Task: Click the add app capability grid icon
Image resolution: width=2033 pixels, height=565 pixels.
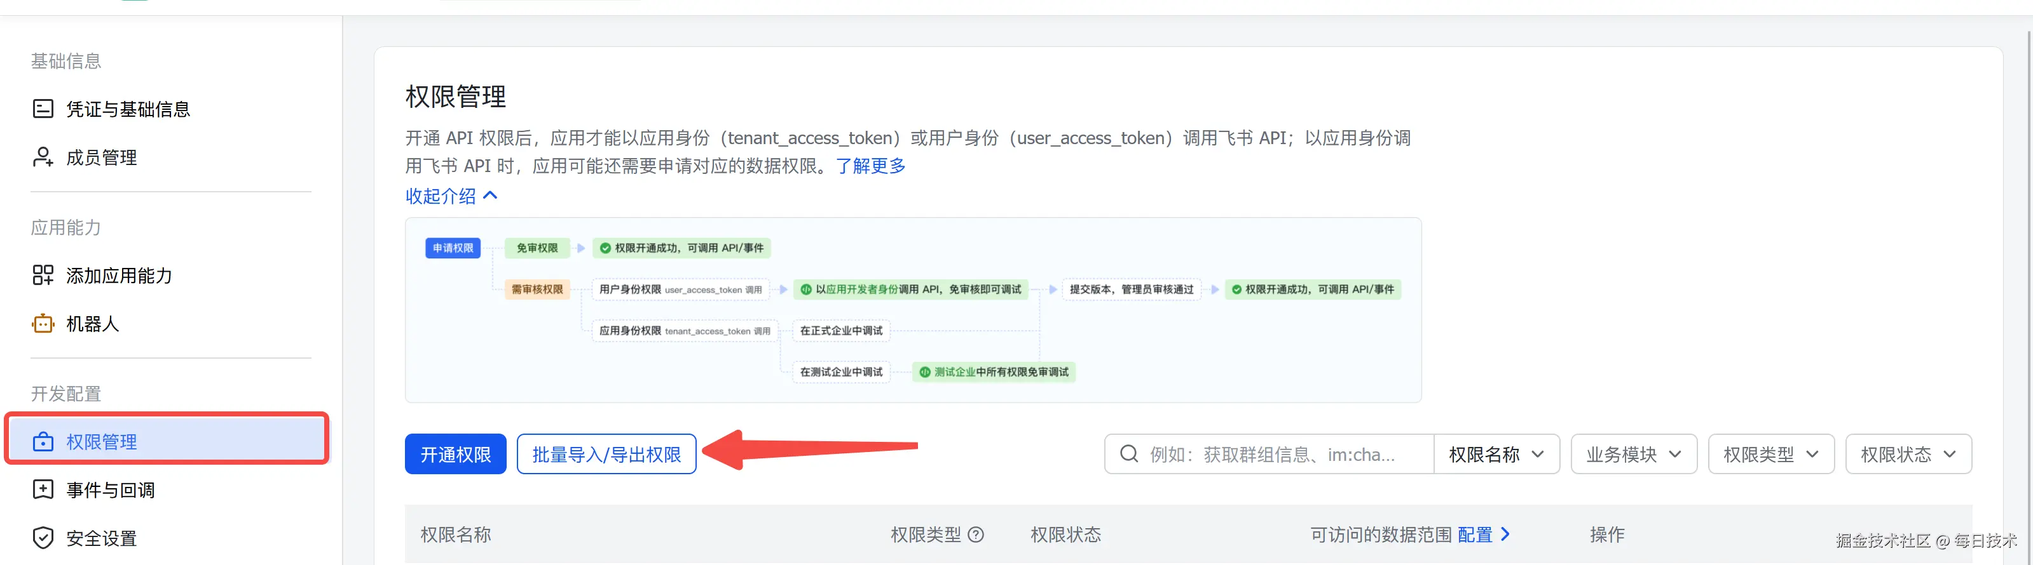Action: coord(43,275)
